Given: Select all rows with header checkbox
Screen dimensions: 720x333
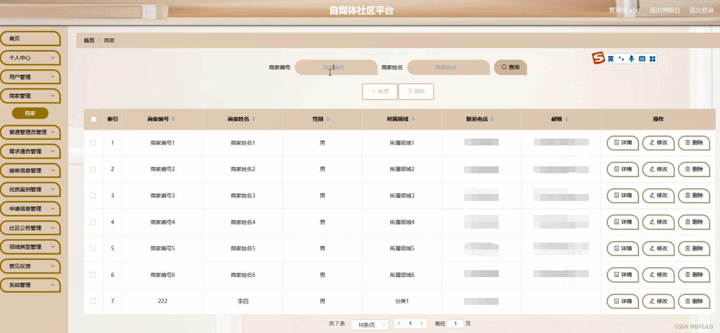Looking at the screenshot, I should 93,119.
